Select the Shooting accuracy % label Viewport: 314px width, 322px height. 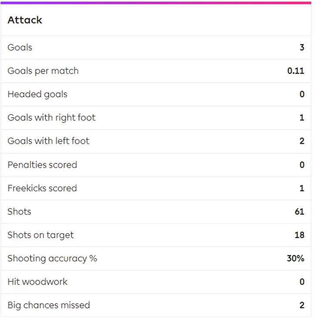(x=52, y=259)
